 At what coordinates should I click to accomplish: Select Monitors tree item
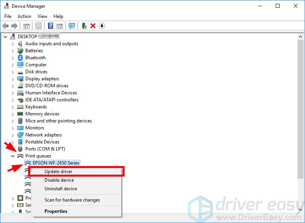pos(35,128)
